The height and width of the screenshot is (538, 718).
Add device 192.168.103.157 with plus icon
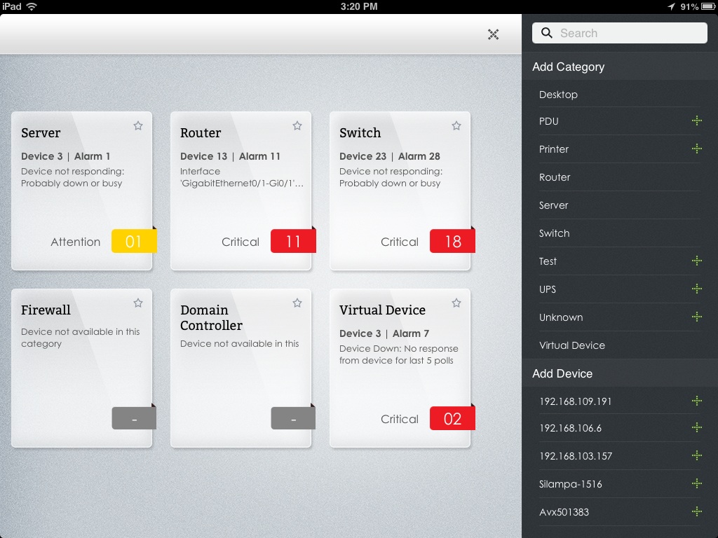[x=696, y=455]
